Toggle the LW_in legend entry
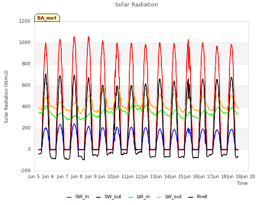 pyautogui.click(x=139, y=196)
